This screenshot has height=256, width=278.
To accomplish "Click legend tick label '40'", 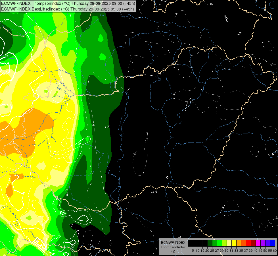I will (x=256, y=251).
